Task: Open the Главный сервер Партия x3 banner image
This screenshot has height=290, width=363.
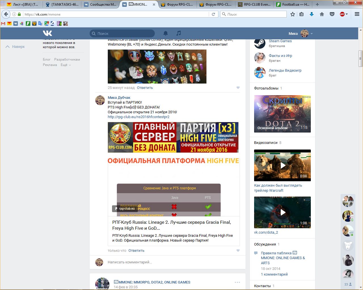Action: click(x=173, y=137)
